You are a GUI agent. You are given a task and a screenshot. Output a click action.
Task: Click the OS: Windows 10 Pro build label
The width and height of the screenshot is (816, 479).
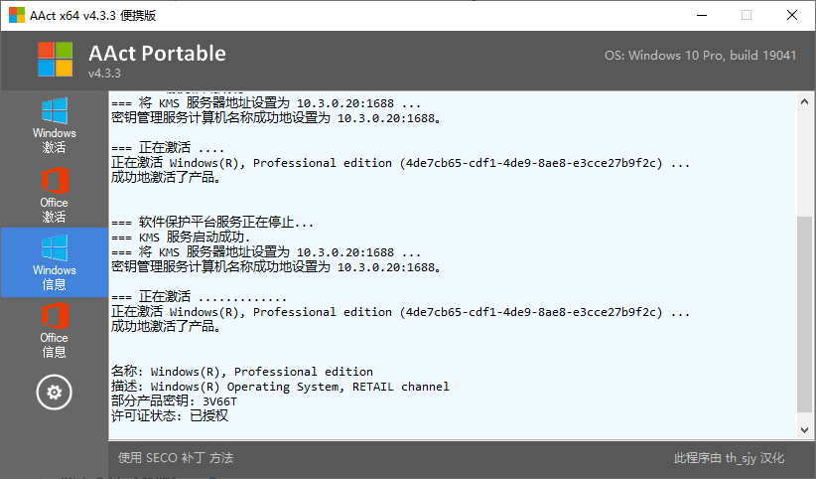700,56
